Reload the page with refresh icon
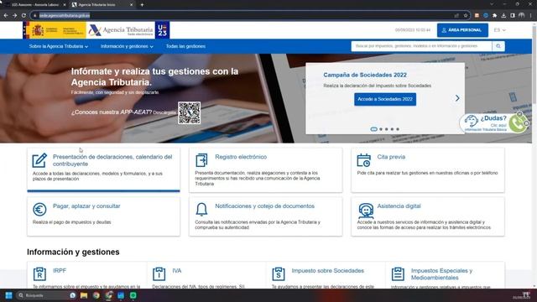This screenshot has height=302, width=537. point(23,15)
